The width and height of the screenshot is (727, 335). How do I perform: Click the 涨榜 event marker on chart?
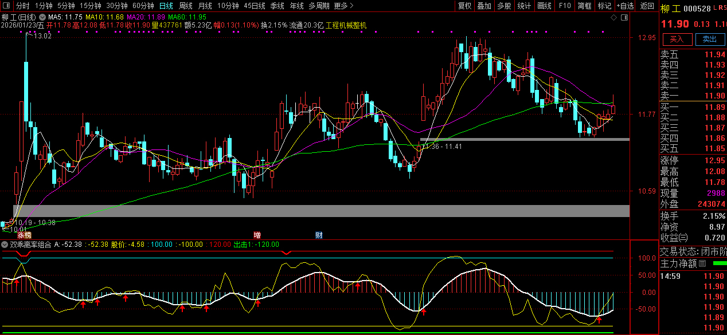click(x=24, y=235)
